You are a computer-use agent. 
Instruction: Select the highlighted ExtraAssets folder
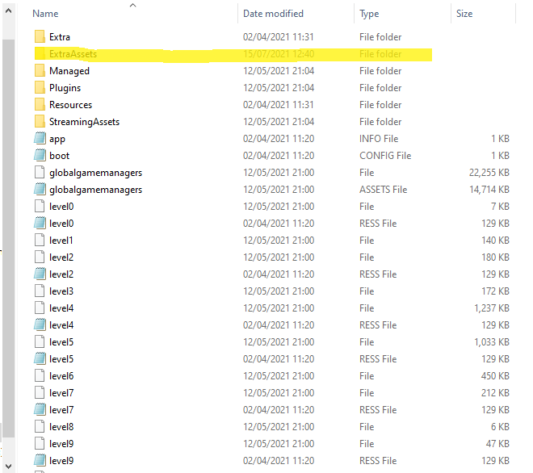73,54
